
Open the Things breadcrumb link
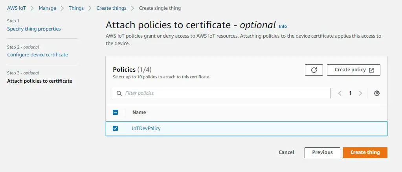click(x=76, y=8)
